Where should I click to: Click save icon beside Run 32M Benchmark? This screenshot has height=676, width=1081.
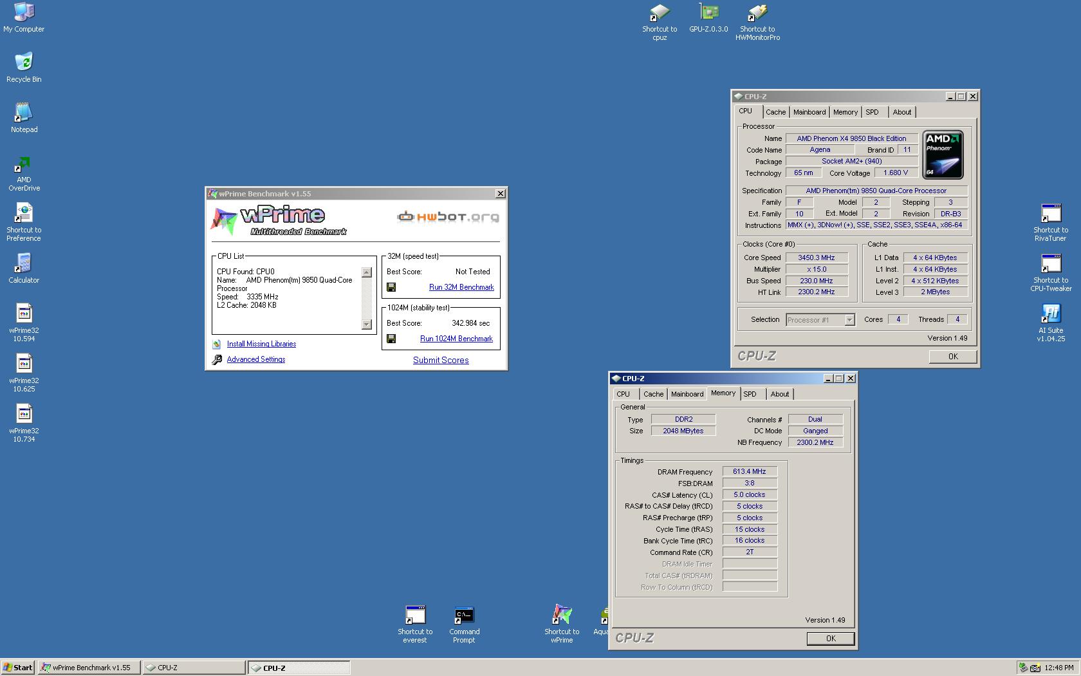click(x=391, y=287)
